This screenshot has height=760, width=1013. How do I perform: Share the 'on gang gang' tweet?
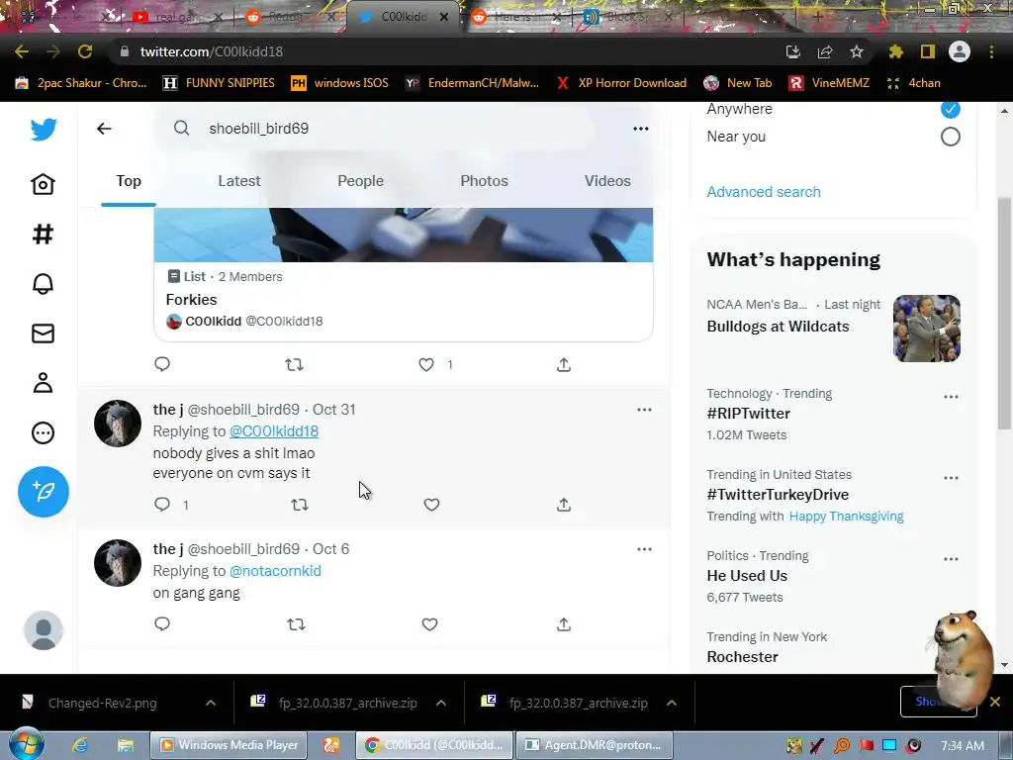coord(563,624)
